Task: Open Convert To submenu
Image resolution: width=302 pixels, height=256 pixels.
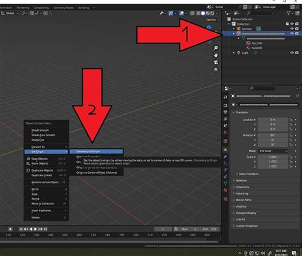Action: click(46, 147)
